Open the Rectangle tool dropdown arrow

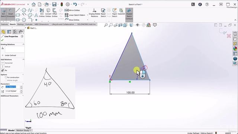21,15
